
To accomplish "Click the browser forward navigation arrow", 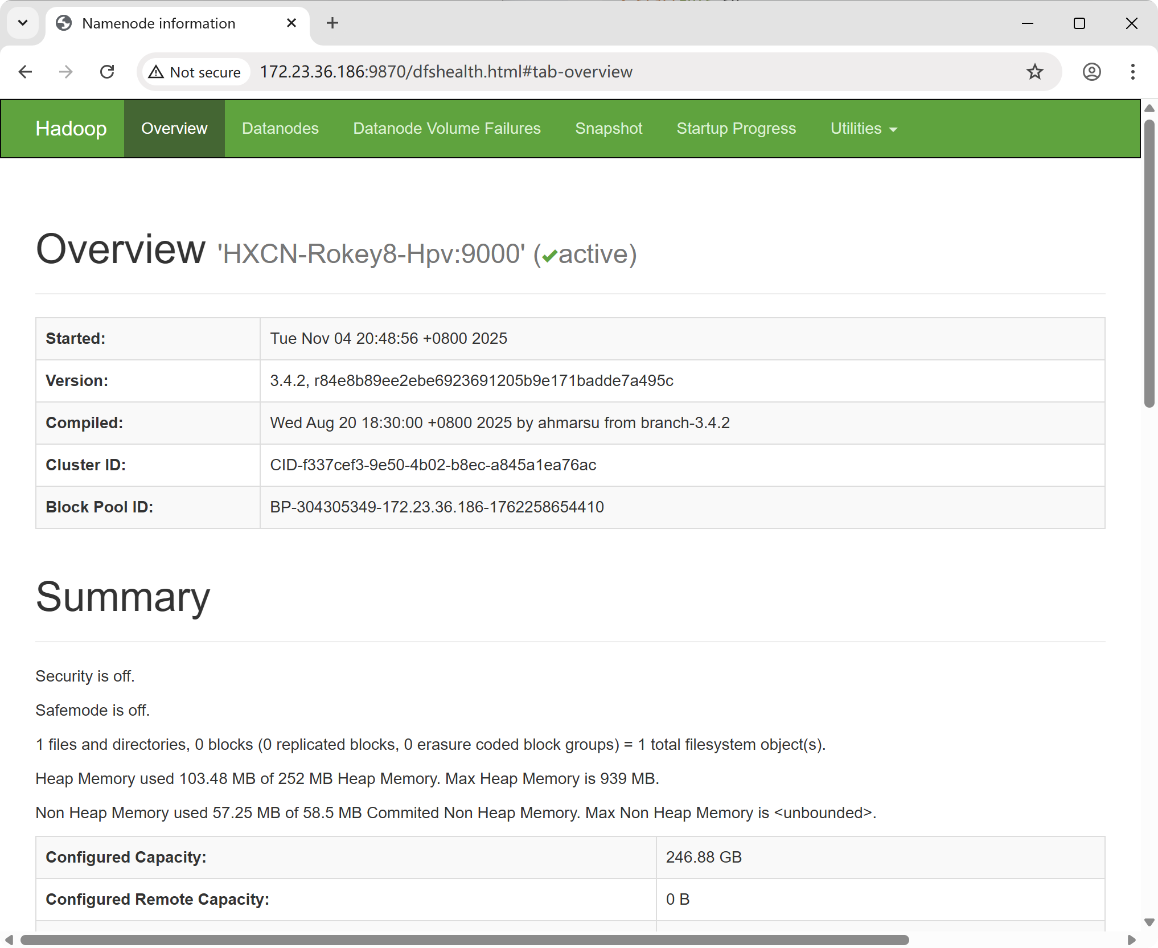I will (x=66, y=72).
